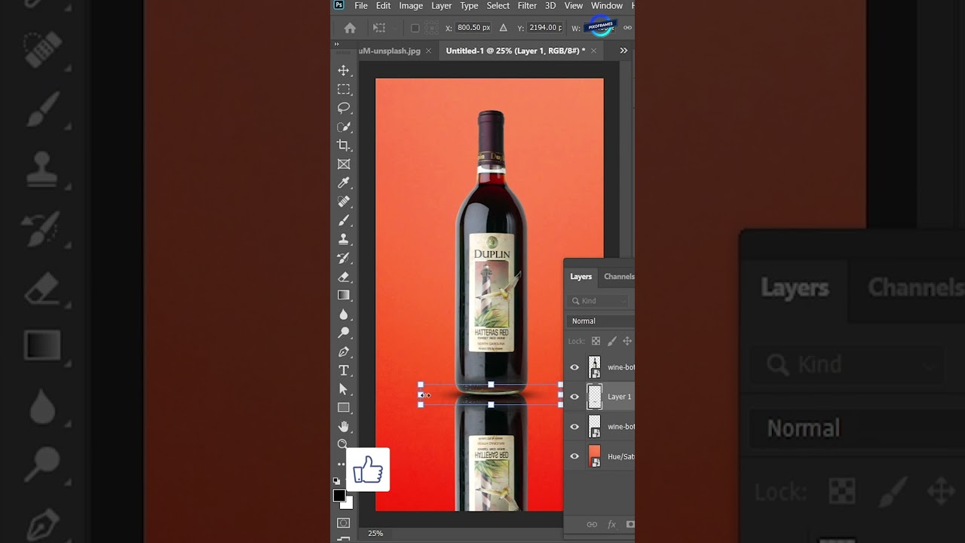Select the Eraser tool

pos(344,277)
